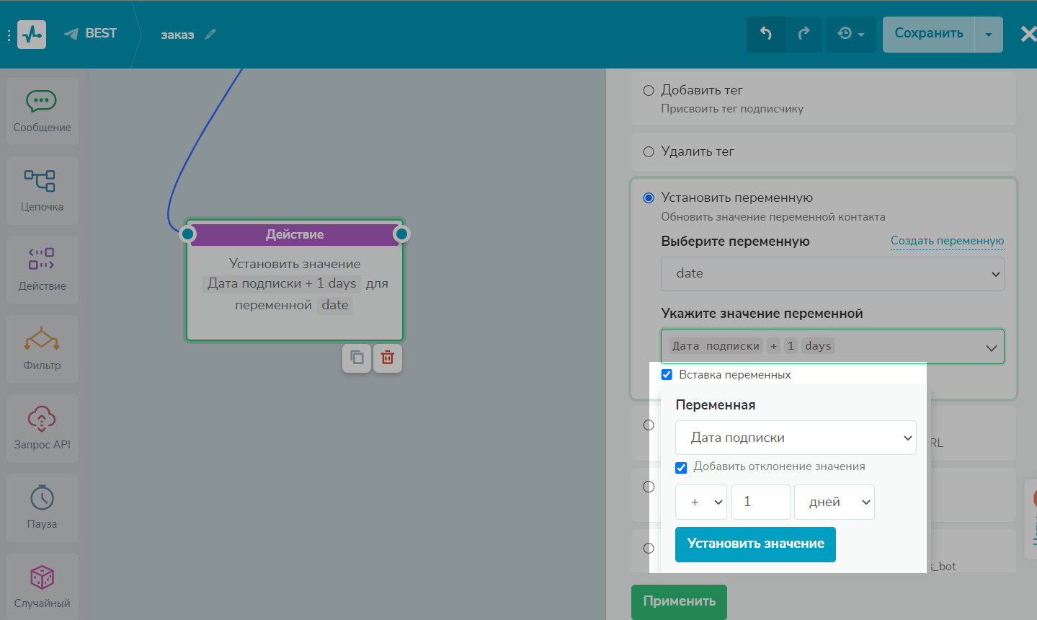Select the Добавить тег radio option
The height and width of the screenshot is (620, 1037).
click(649, 90)
